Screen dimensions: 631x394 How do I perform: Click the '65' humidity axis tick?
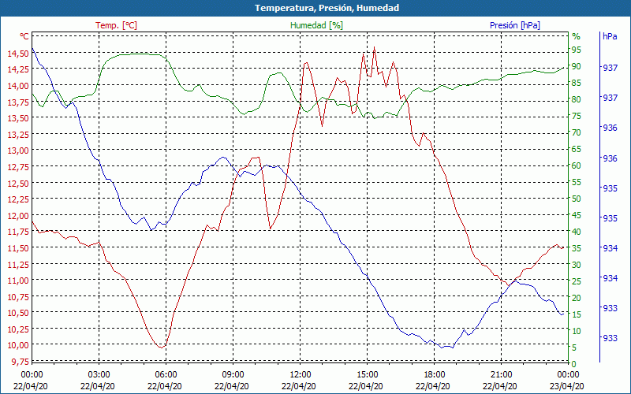coord(577,149)
